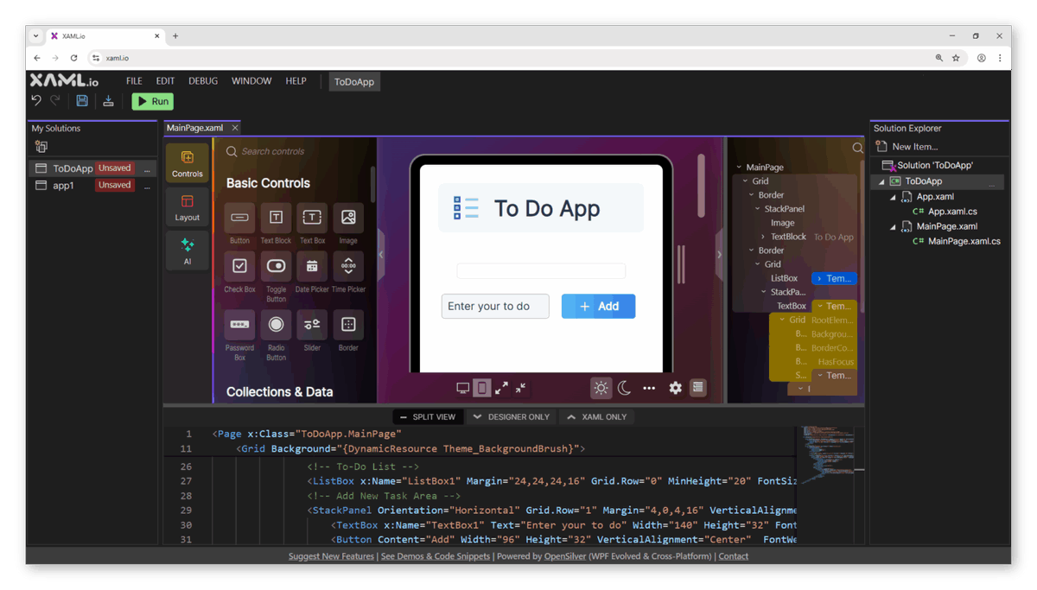Select the Slider control icon
1037x590 pixels.
(312, 325)
